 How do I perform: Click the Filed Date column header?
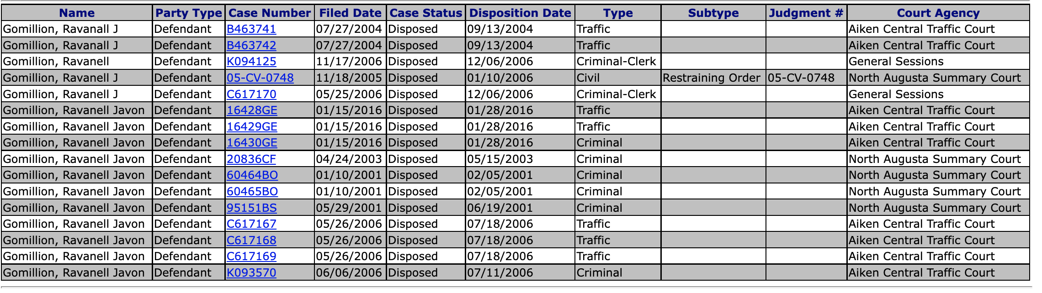coord(350,13)
